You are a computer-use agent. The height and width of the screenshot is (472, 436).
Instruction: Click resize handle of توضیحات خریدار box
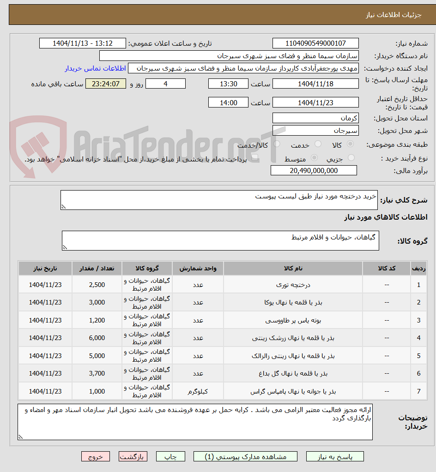click(20, 437)
